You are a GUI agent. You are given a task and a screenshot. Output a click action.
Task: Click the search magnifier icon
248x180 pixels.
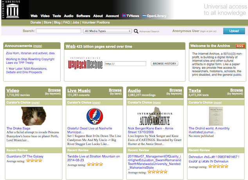[136, 31]
